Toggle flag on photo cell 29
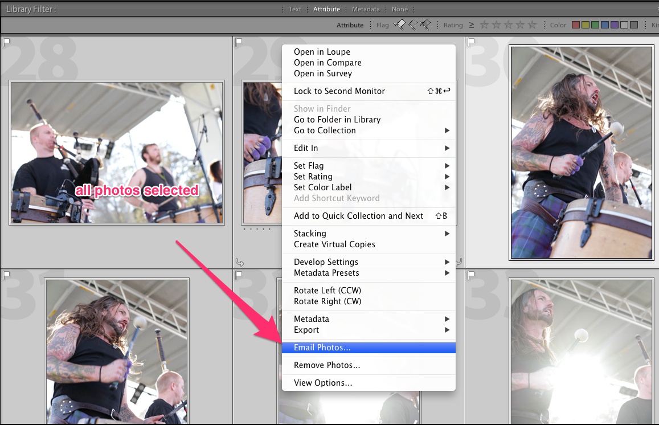 [x=239, y=42]
